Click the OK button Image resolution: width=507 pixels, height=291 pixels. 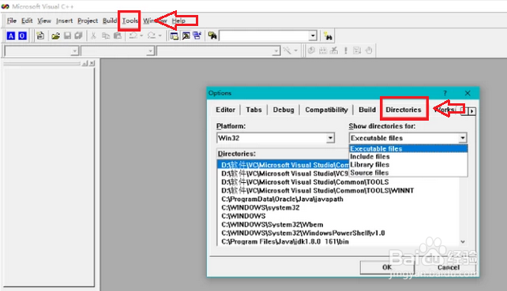(x=387, y=267)
